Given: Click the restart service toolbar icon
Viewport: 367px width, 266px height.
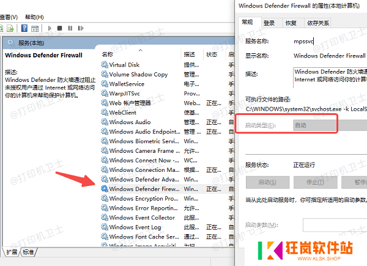Looking at the screenshot, I should (81, 28).
